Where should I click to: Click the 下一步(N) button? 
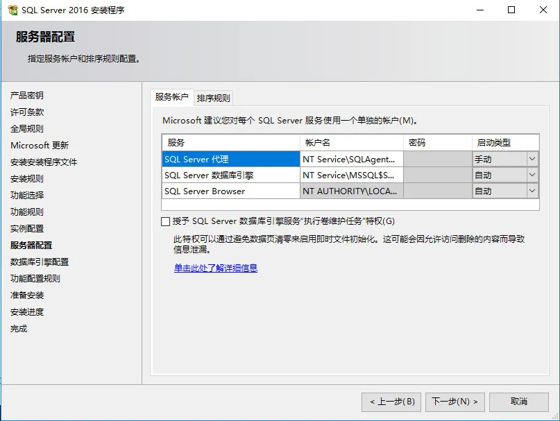[455, 402]
